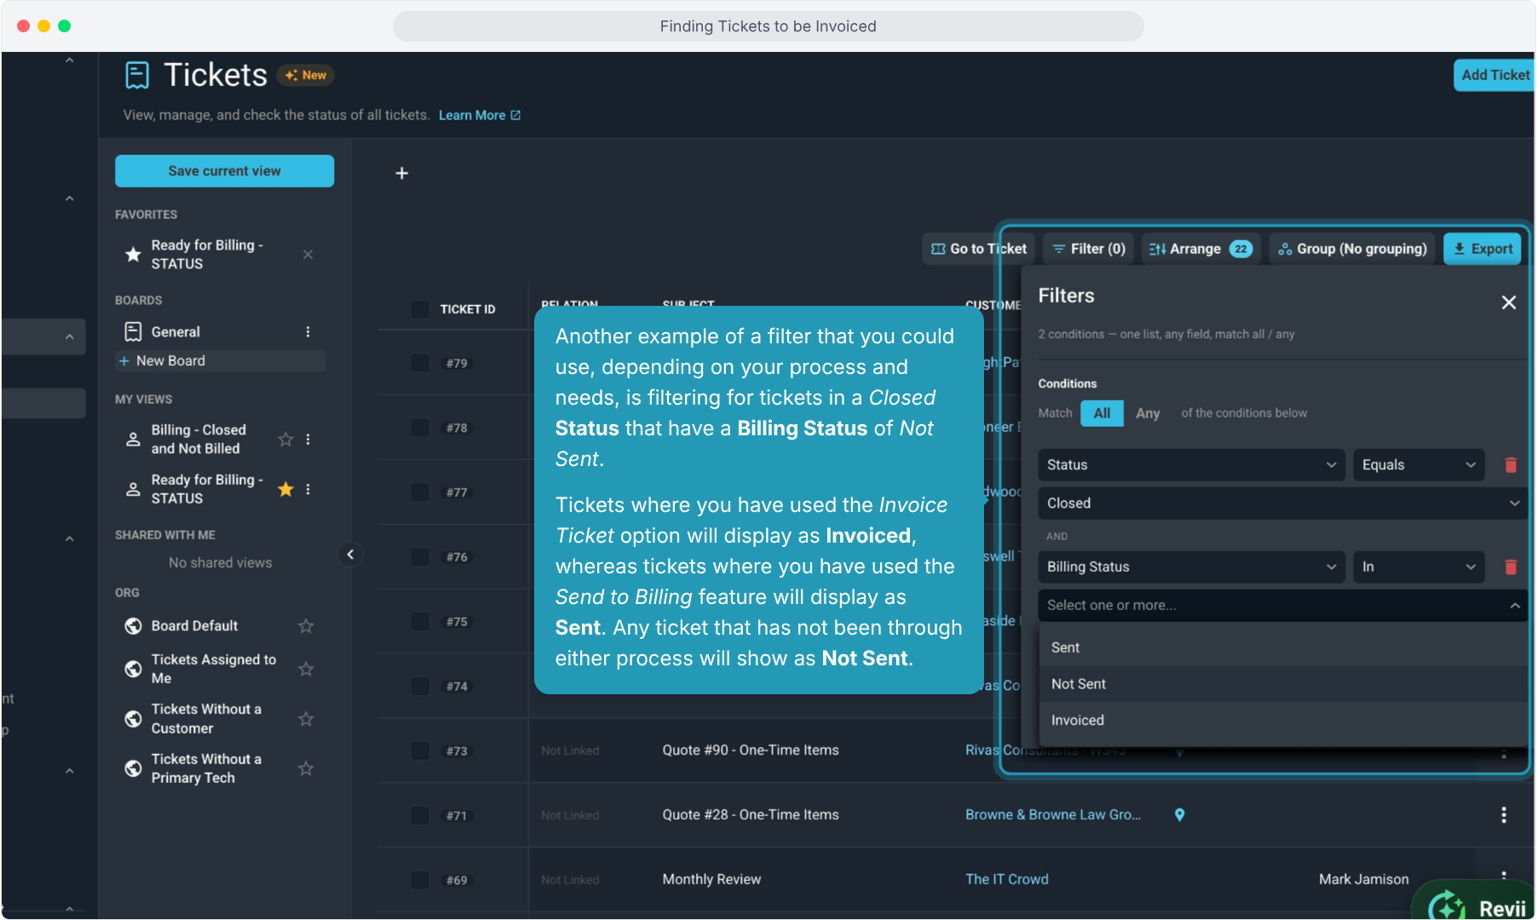Image resolution: width=1537 pixels, height=920 pixels.
Task: Click Save current view button
Action: tap(224, 171)
